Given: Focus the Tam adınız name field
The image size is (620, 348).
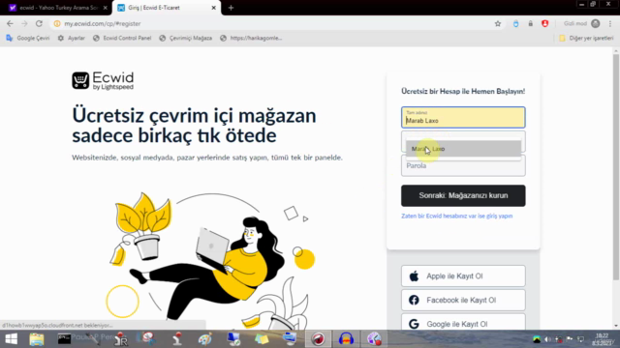Looking at the screenshot, I should coord(463,117).
